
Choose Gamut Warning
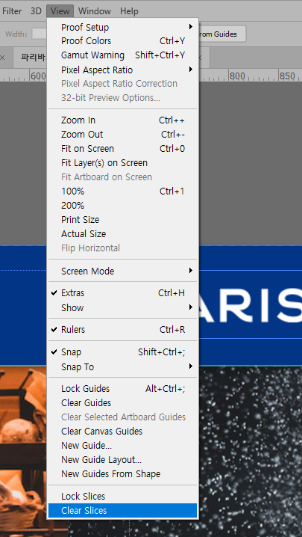pyautogui.click(x=122, y=55)
